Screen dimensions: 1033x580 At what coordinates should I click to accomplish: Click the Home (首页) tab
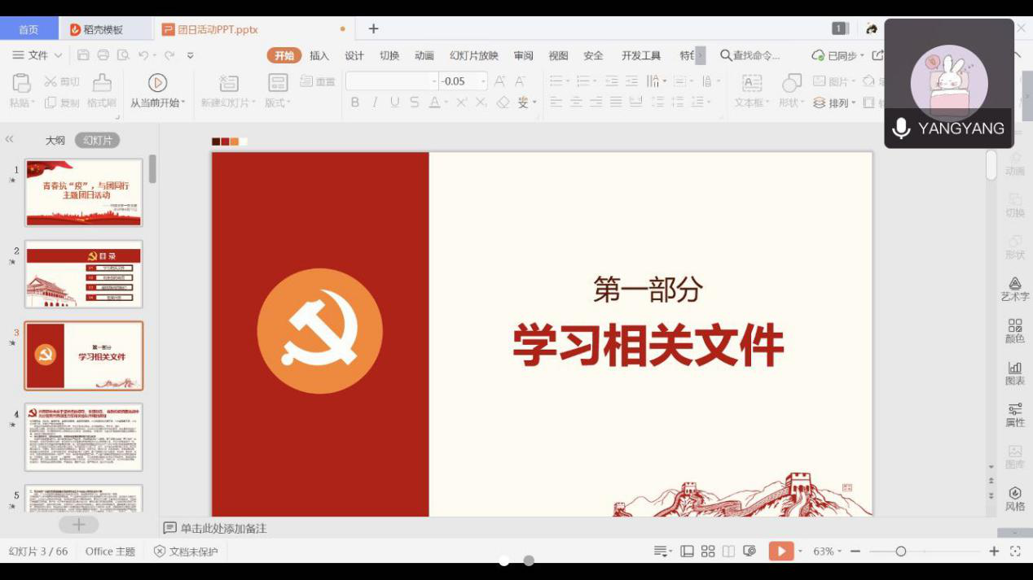pyautogui.click(x=29, y=29)
